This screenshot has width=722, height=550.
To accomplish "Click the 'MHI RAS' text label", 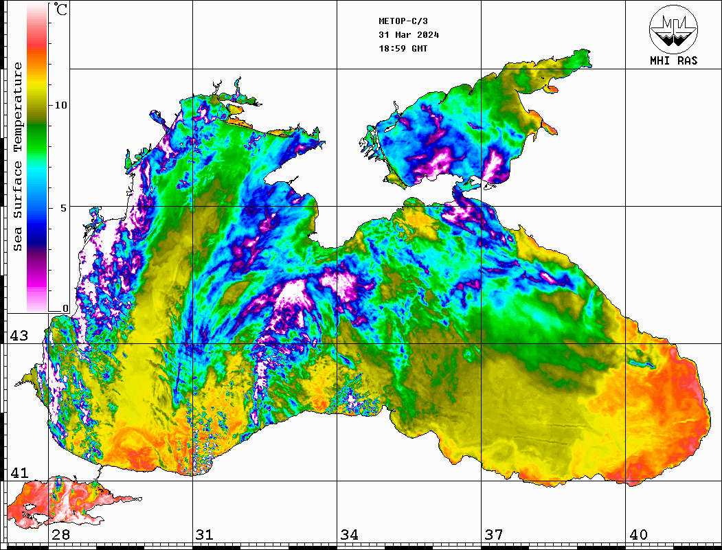I will (x=674, y=60).
